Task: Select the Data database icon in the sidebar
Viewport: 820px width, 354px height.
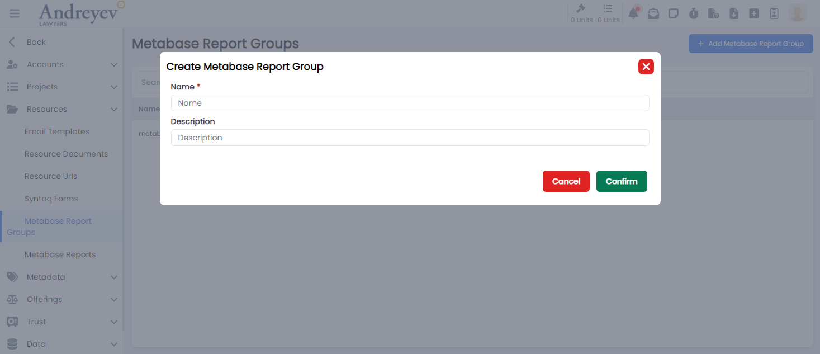Action: pyautogui.click(x=12, y=344)
